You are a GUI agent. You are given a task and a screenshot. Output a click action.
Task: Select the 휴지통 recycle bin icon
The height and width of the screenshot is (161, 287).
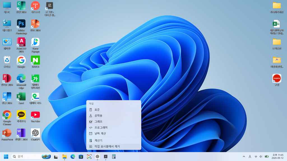[7, 62]
